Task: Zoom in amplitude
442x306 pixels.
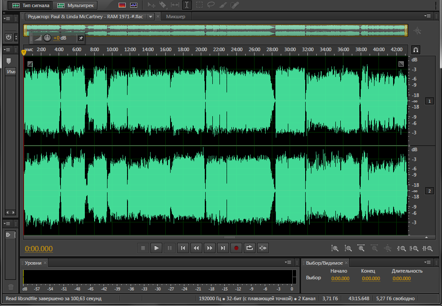Action: click(334, 249)
